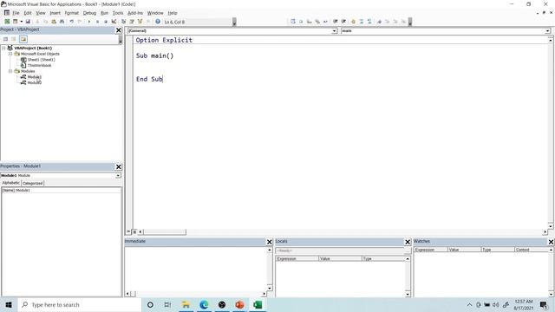Open the (General) object dropdown

(334, 31)
